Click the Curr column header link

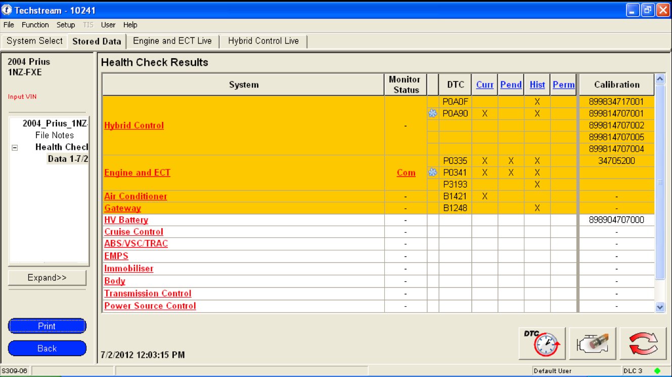click(485, 85)
